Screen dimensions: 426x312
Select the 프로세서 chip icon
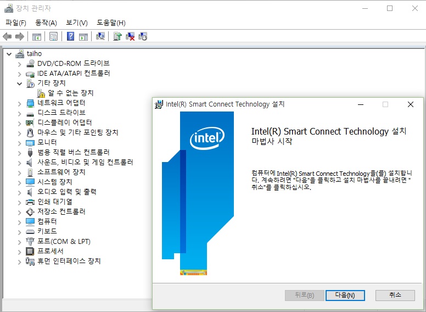[x=30, y=252]
